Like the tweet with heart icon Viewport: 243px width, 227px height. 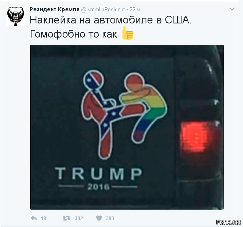tap(99, 218)
